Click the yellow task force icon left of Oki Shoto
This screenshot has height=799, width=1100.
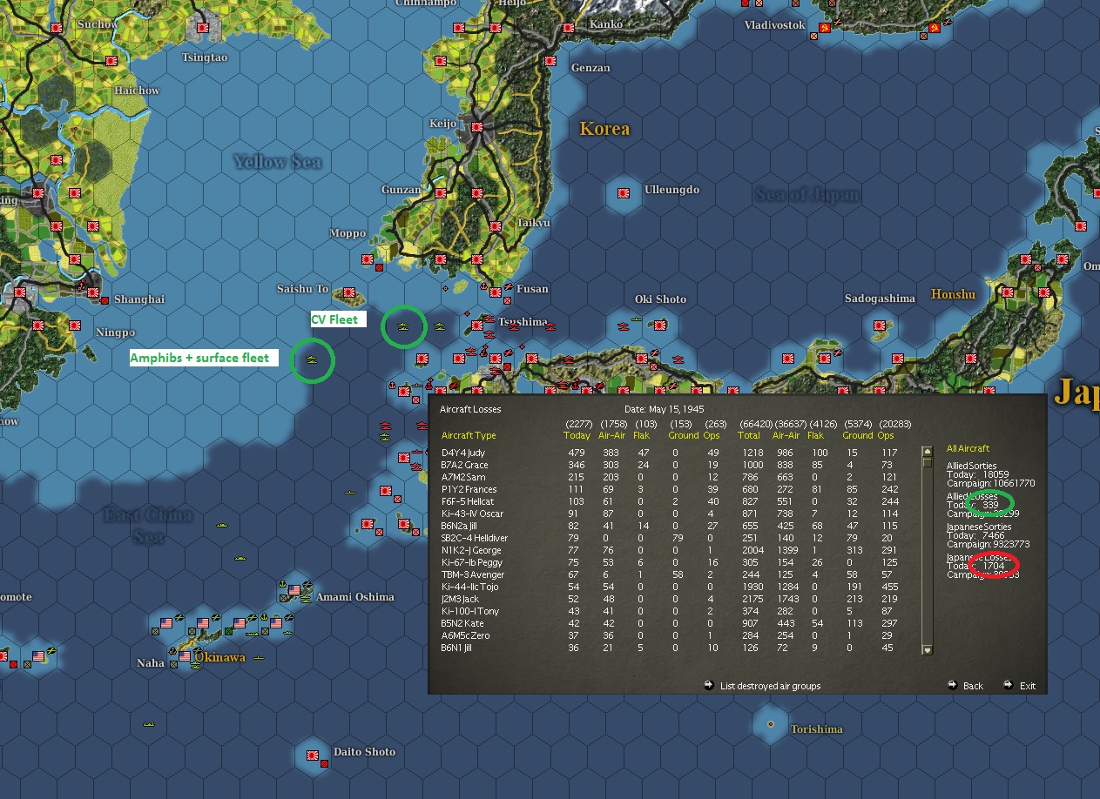coord(637,319)
